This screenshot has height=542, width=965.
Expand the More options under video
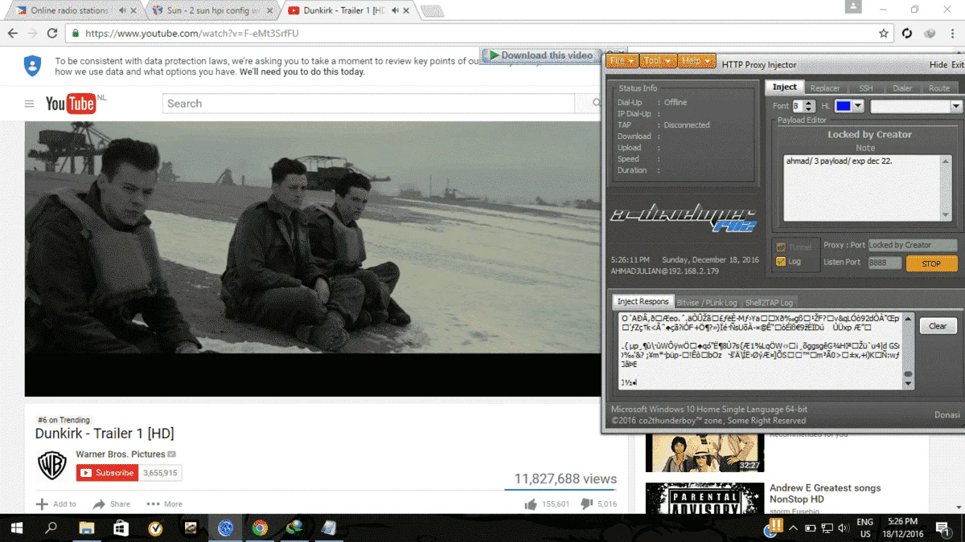coord(164,504)
